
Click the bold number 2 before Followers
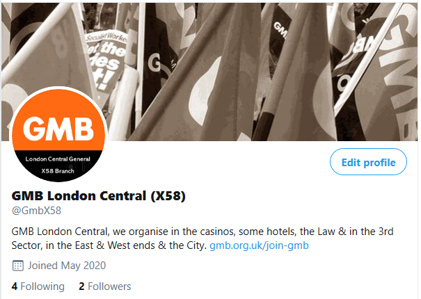[x=81, y=286]
